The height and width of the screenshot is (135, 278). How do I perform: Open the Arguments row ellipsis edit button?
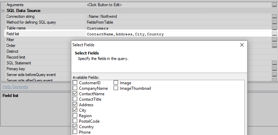point(274,5)
